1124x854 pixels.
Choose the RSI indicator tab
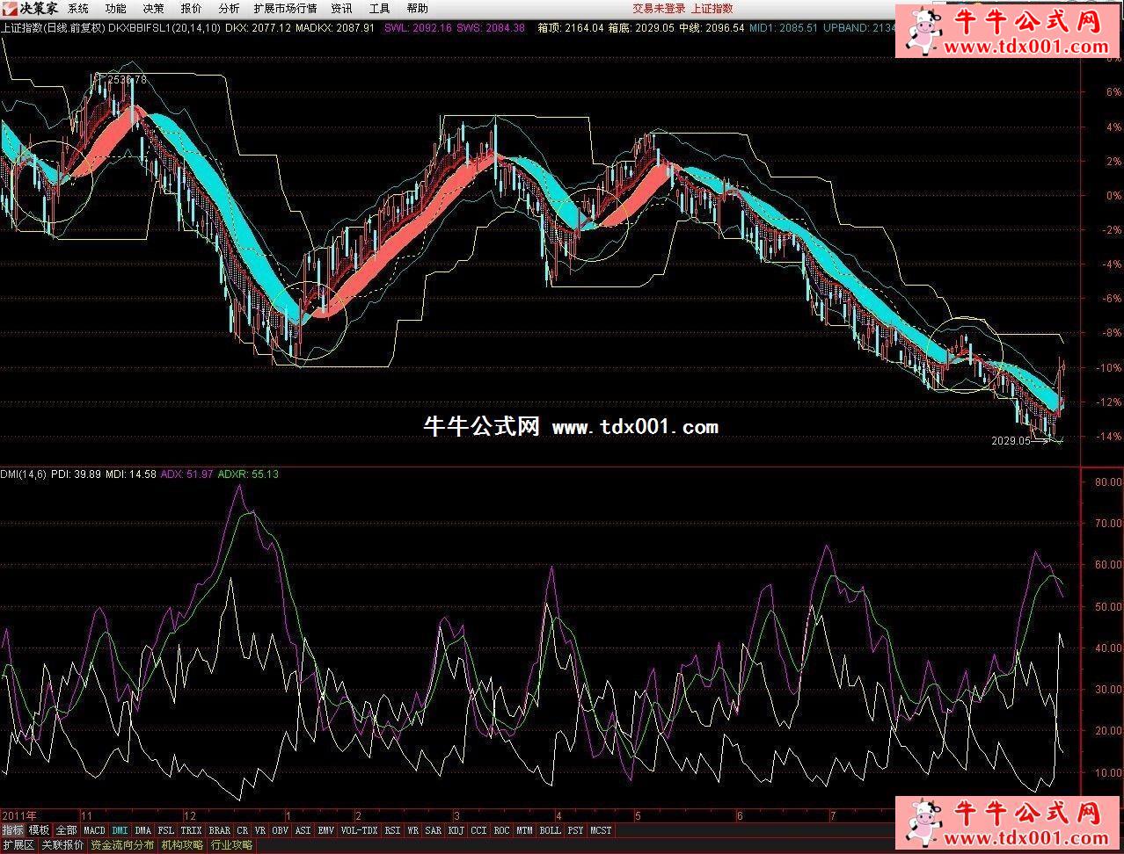pos(392,830)
